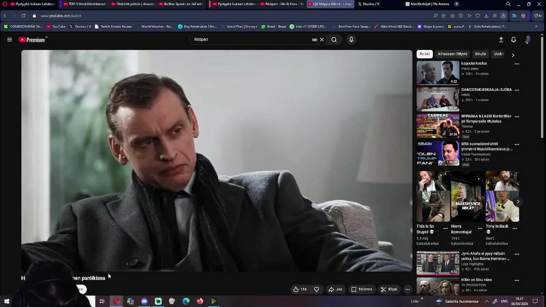The width and height of the screenshot is (546, 307).
Task: Go to YouTube Premium home logo
Action: point(33,40)
